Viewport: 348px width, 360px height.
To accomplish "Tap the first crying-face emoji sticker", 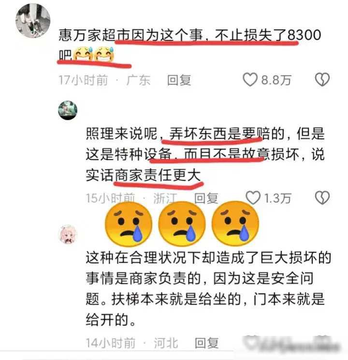I will [129, 223].
